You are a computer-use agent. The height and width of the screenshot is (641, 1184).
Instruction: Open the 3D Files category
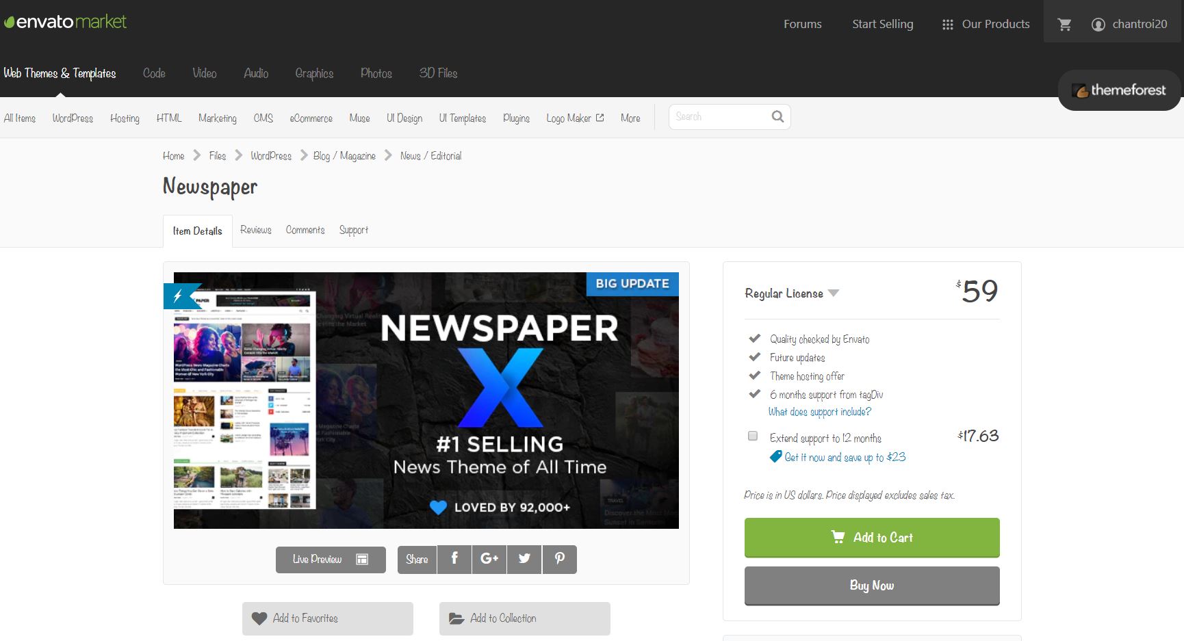point(438,73)
